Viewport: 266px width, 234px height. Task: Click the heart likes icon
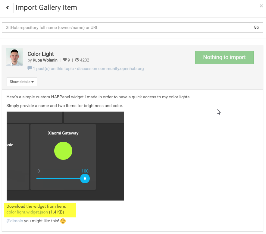pyautogui.click(x=65, y=60)
